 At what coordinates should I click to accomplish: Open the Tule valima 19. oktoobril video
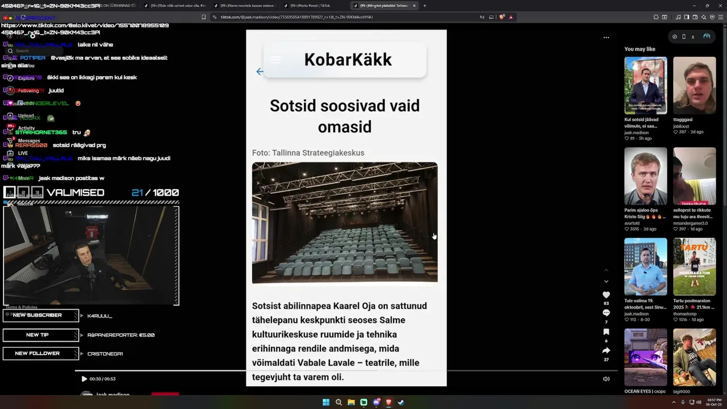pyautogui.click(x=646, y=267)
